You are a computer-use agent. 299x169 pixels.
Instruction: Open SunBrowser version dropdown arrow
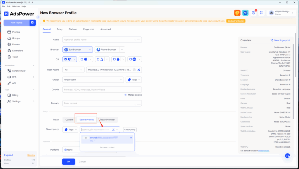90,50
